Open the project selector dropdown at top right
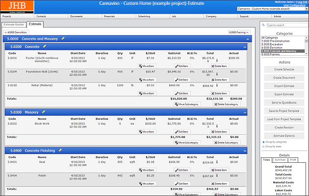The image size is (309, 196). pos(307,9)
